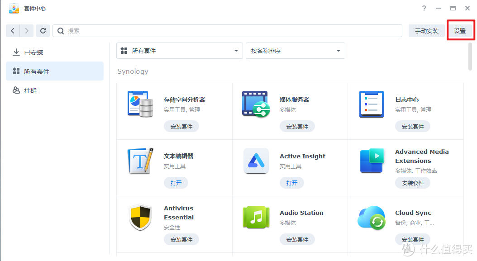Viewport: 477px width, 261px height.
Task: Click the 安全性 category under Antivirus Essential
Action: point(172,227)
